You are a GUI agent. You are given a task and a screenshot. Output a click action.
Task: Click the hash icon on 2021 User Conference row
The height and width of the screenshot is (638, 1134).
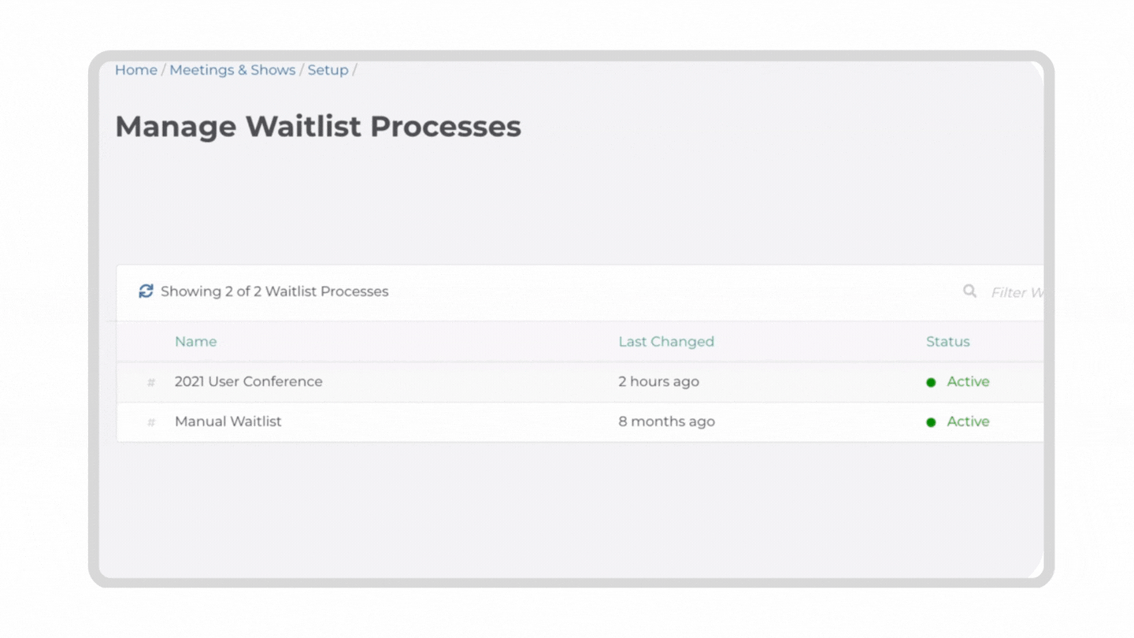(151, 382)
